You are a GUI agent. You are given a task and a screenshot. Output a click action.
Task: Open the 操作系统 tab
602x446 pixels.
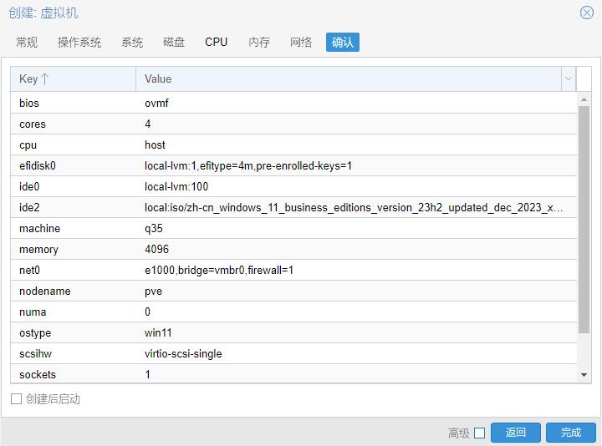pos(79,42)
